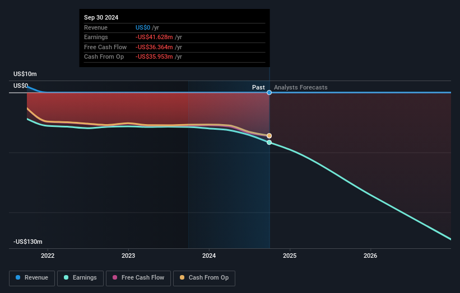Click the -US$36.364m free cash flow value

(154, 47)
